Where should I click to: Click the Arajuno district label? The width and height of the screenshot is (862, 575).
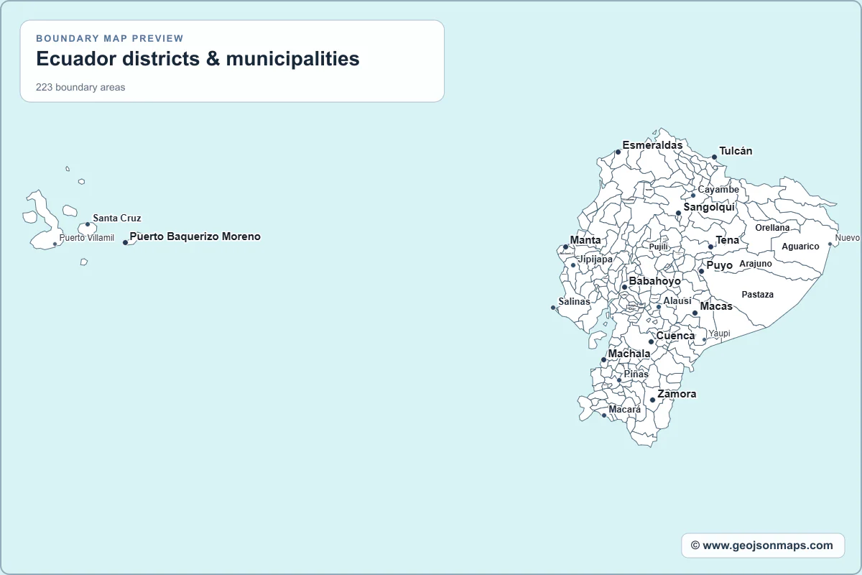click(756, 264)
